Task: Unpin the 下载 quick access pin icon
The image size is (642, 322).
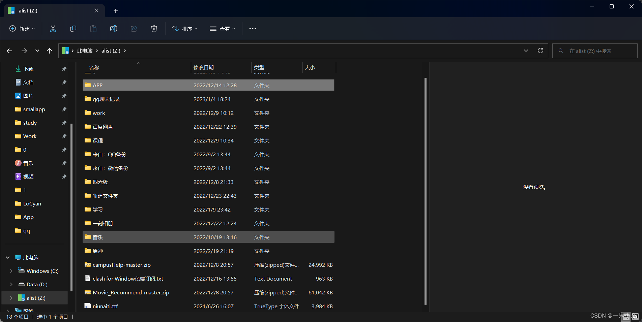Action: pos(64,69)
